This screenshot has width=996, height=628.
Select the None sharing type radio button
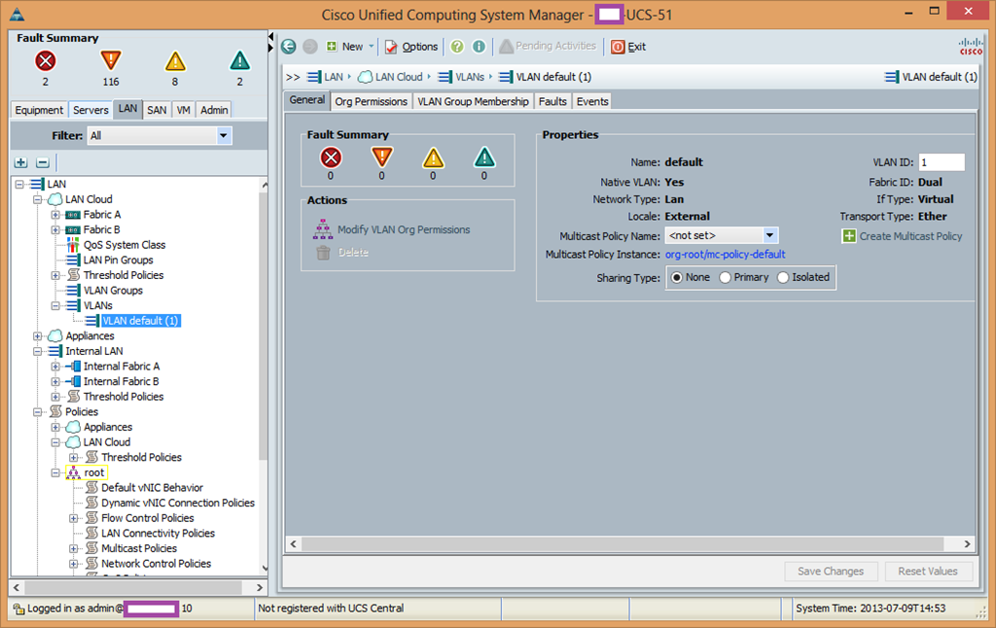[x=677, y=278]
